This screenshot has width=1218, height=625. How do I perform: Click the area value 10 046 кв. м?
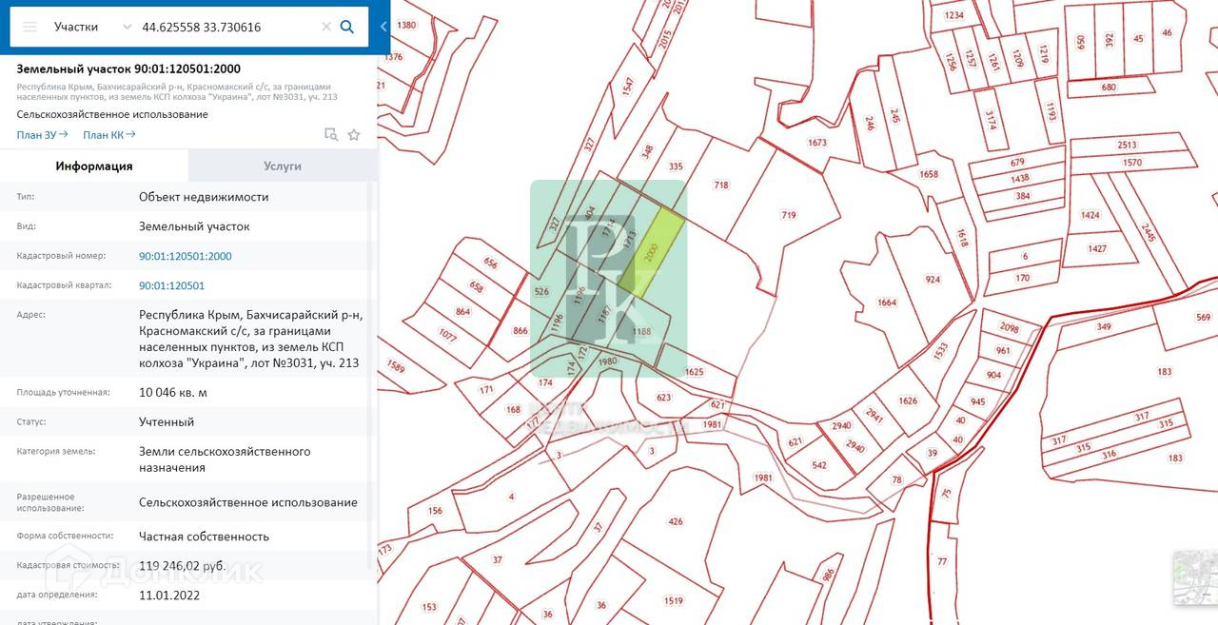pyautogui.click(x=173, y=393)
